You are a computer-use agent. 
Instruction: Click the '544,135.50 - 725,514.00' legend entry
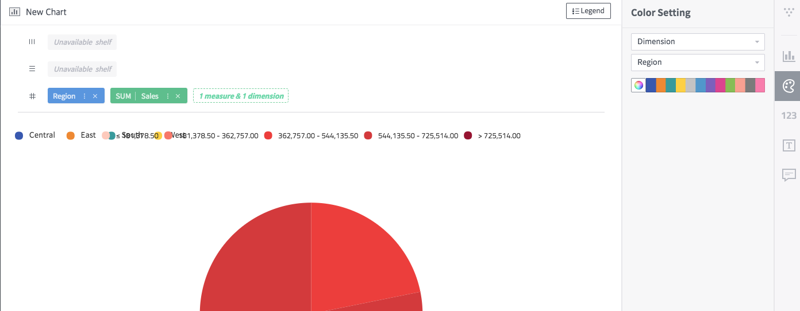coord(411,136)
